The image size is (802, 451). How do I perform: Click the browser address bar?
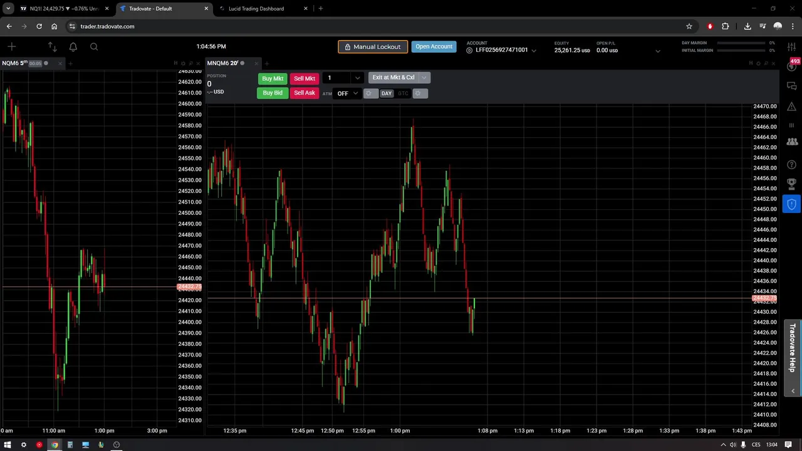point(376,26)
